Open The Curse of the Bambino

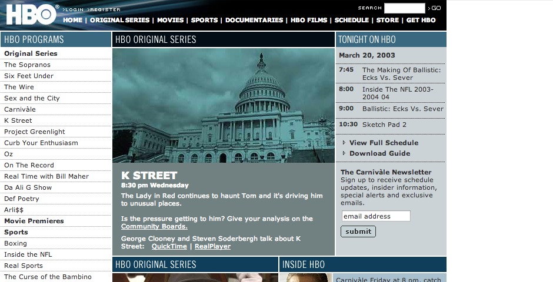[48, 277]
